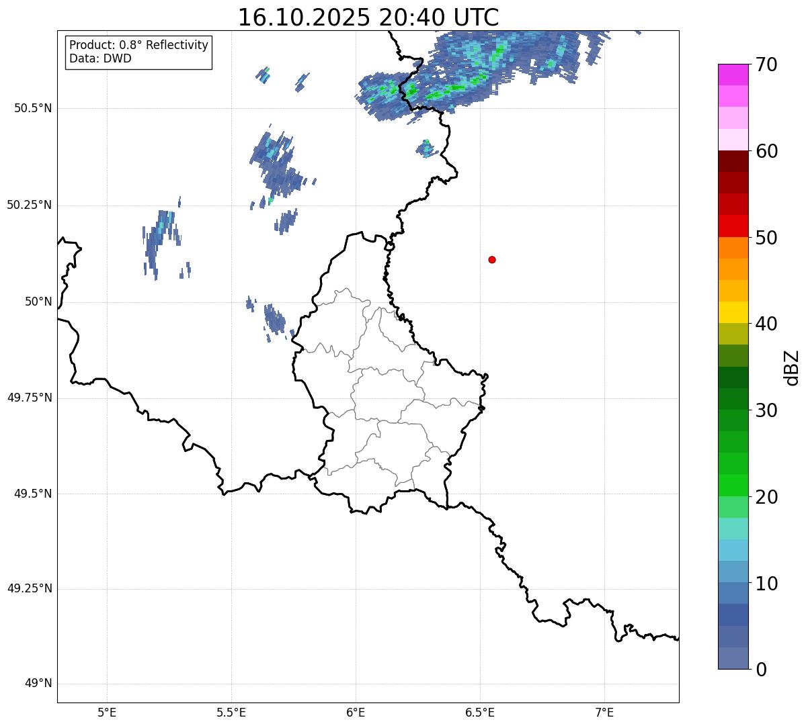
Task: Click the 49.75°N latitude tick label
Action: pyautogui.click(x=30, y=398)
